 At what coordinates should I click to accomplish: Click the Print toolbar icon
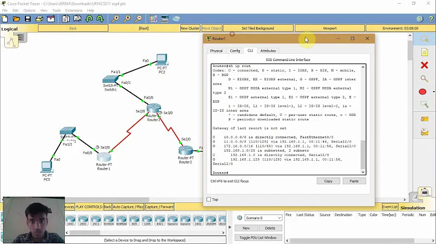[x=39, y=19]
